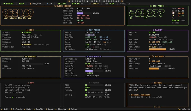Open s Display from the footer
Image resolution: width=191 pixels, height=111 pixels.
click(x=61, y=109)
